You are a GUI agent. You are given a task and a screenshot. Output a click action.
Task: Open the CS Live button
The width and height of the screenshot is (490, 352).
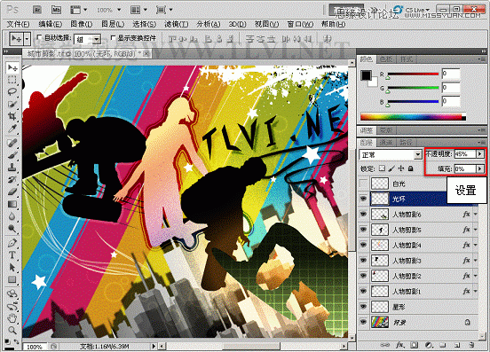[x=412, y=10]
